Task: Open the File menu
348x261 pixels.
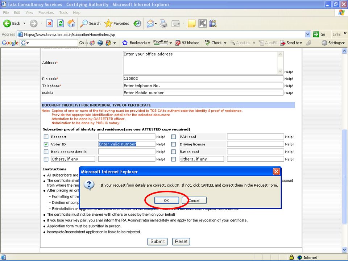Action: click(6, 13)
